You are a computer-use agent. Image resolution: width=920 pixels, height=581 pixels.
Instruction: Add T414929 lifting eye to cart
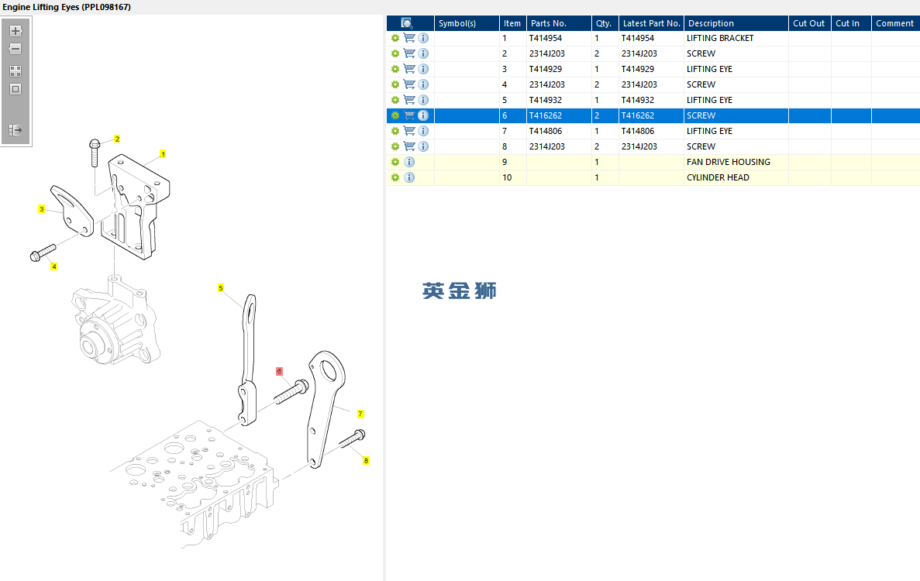[x=409, y=69]
